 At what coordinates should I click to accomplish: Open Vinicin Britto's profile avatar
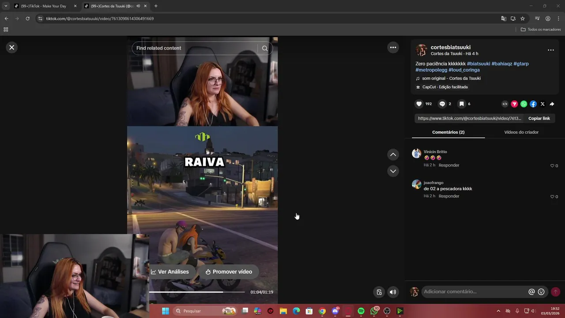[416, 154]
